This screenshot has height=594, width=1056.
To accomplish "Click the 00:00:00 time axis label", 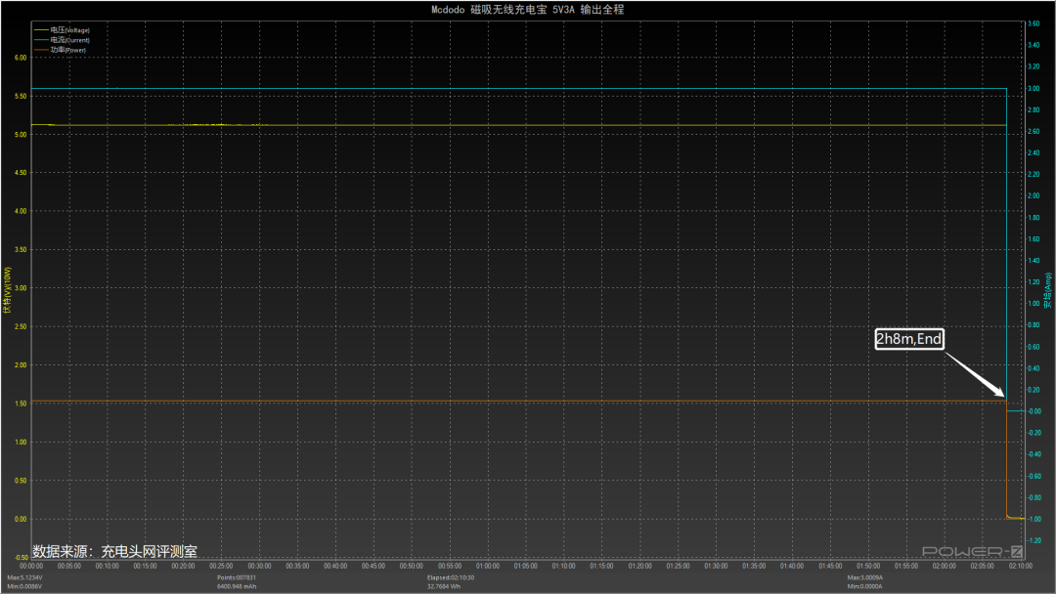I will (x=31, y=566).
